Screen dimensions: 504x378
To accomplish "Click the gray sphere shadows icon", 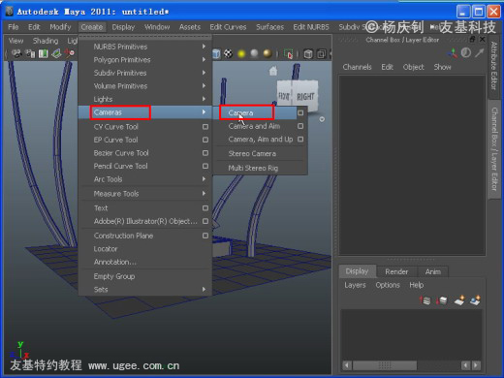I will pyautogui.click(x=254, y=53).
